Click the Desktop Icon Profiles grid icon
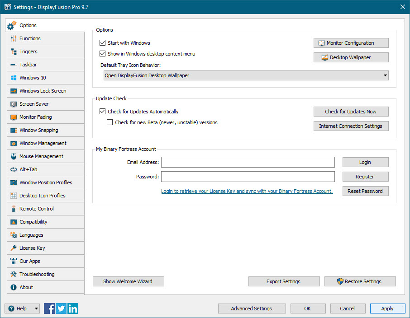 (x=14, y=196)
